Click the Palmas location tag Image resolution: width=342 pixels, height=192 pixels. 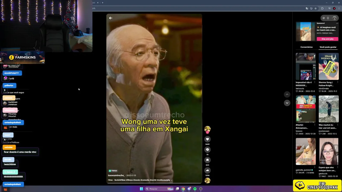(113, 171)
